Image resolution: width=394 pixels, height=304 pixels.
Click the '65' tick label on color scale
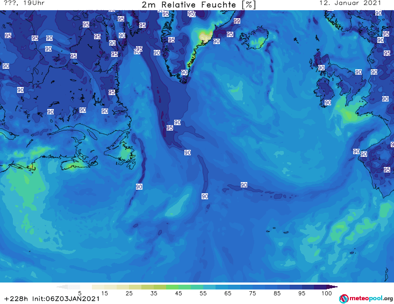[x=228, y=293]
